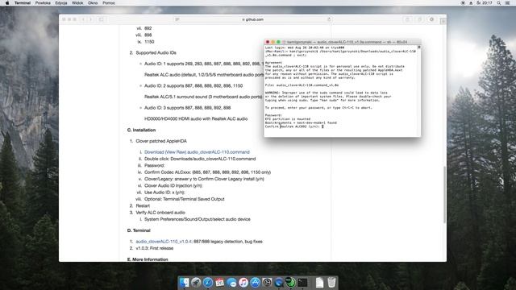Click 'HD3000/HD4000 HDMI audio' line
The width and height of the screenshot is (516, 290).
196,118
